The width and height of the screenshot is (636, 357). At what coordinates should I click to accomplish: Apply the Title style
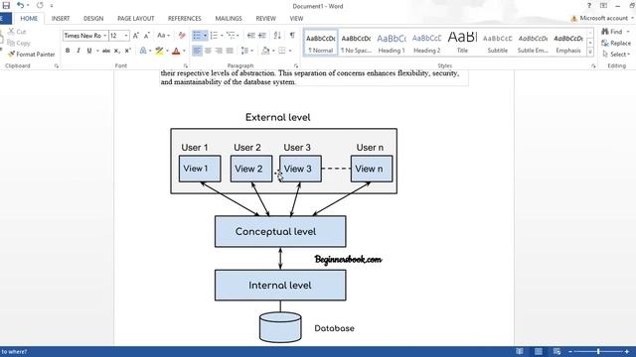(462, 43)
